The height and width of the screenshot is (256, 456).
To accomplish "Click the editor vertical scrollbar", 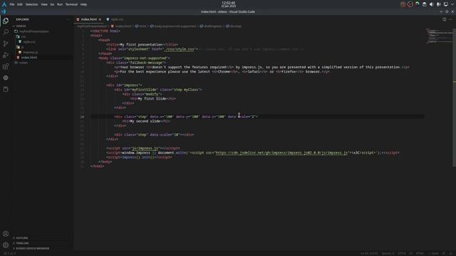I will [455, 98].
